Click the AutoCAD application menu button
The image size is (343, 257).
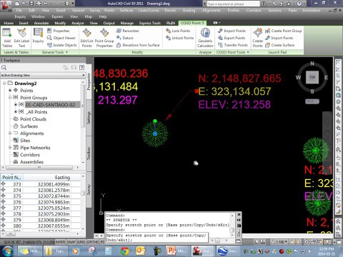(6, 6)
